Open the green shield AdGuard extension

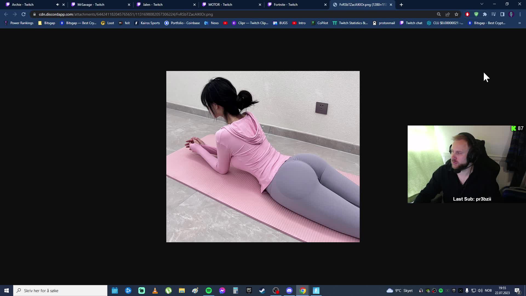coord(476,14)
